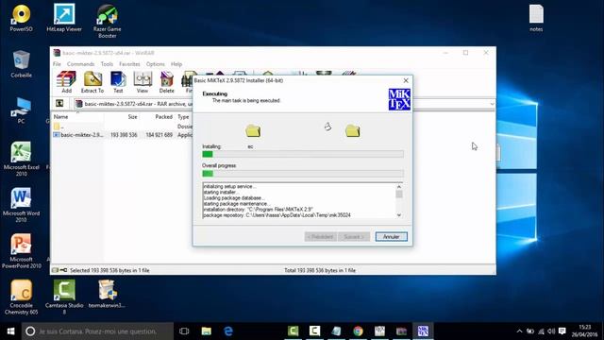The image size is (604, 340).
Task: Go up one level in WinRAR
Action: tap(59, 104)
